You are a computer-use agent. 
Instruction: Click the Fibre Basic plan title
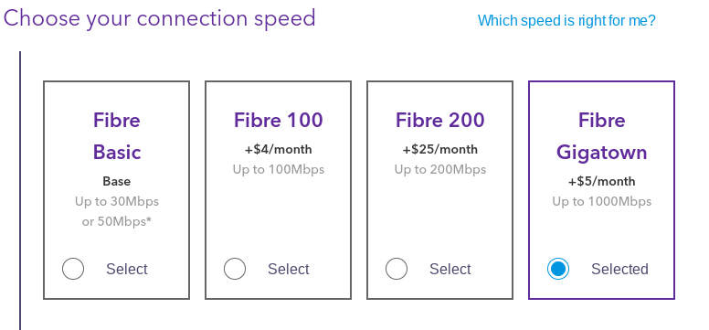117,136
